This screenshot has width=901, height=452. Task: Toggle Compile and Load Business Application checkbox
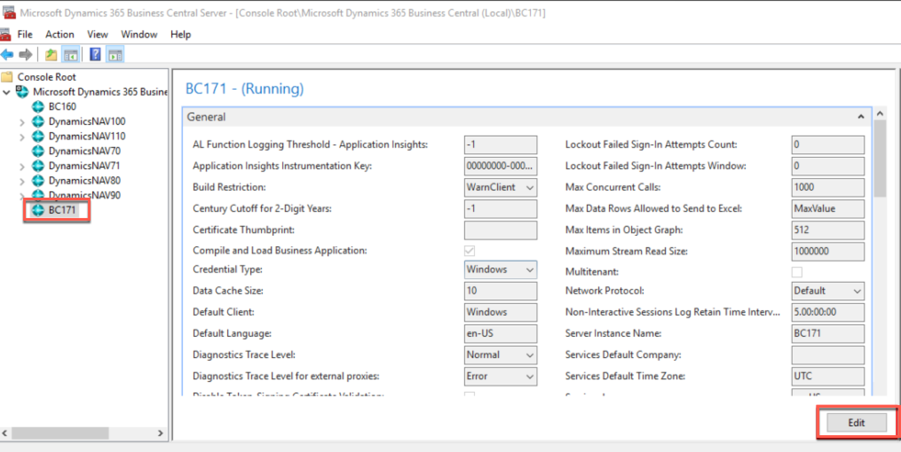coord(470,251)
